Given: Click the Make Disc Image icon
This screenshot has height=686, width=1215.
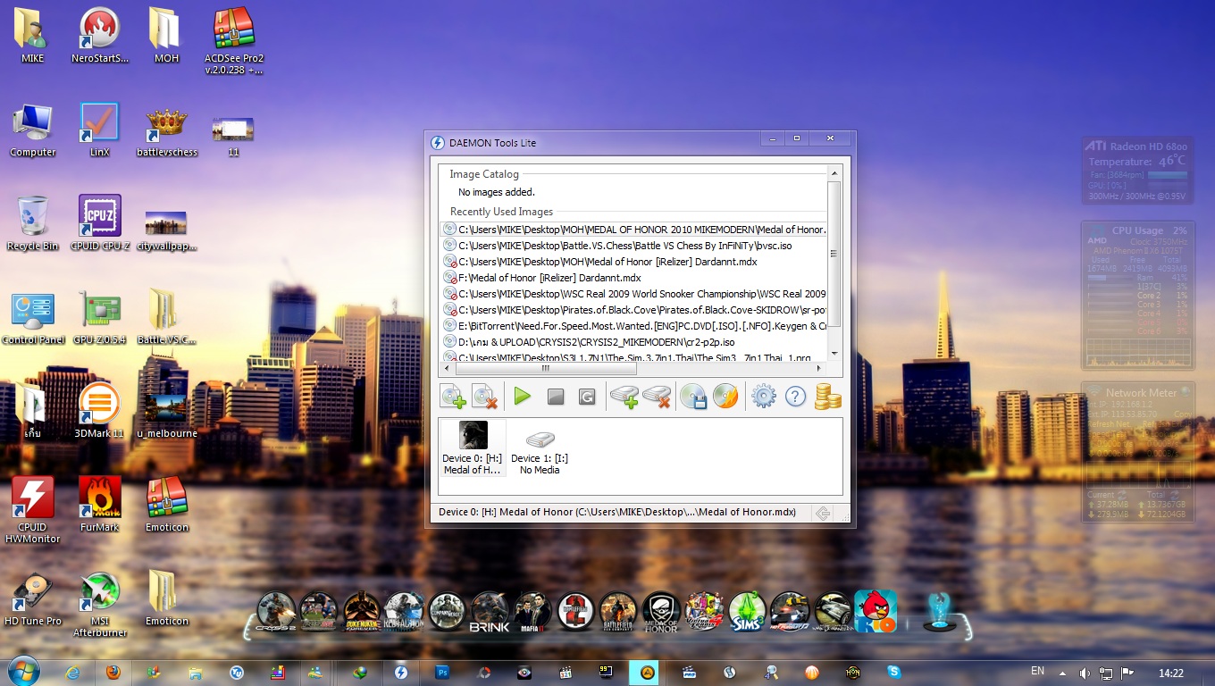Looking at the screenshot, I should tap(693, 396).
